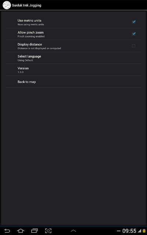
Task: Select the Allow pinch zoom row text
Action: (x=31, y=33)
